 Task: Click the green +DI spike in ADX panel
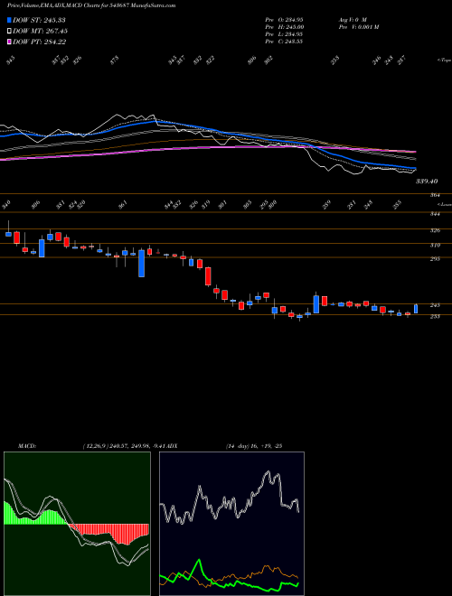pyautogui.click(x=199, y=562)
